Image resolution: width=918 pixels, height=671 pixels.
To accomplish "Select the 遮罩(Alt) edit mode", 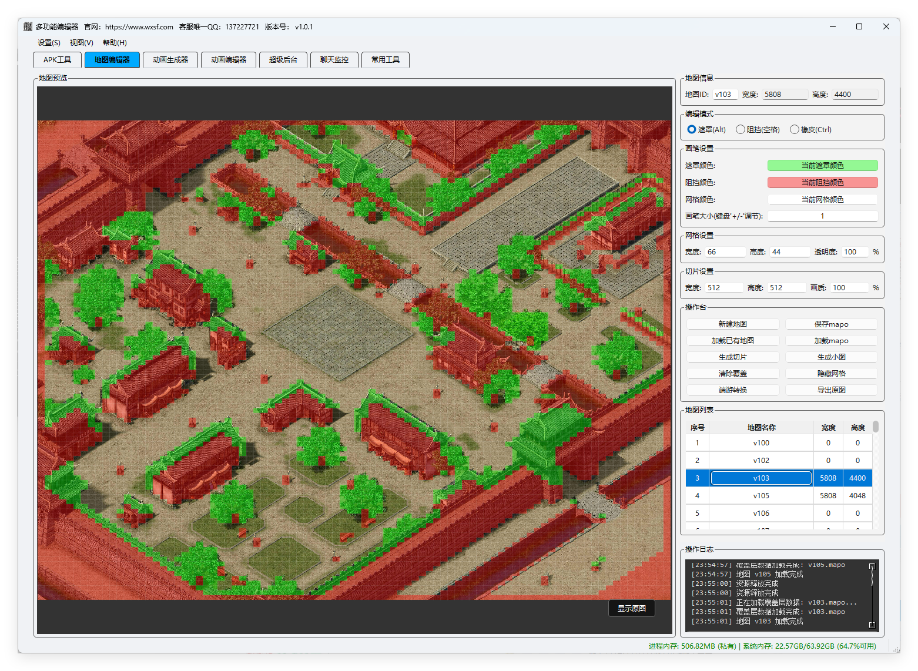I will tap(692, 129).
